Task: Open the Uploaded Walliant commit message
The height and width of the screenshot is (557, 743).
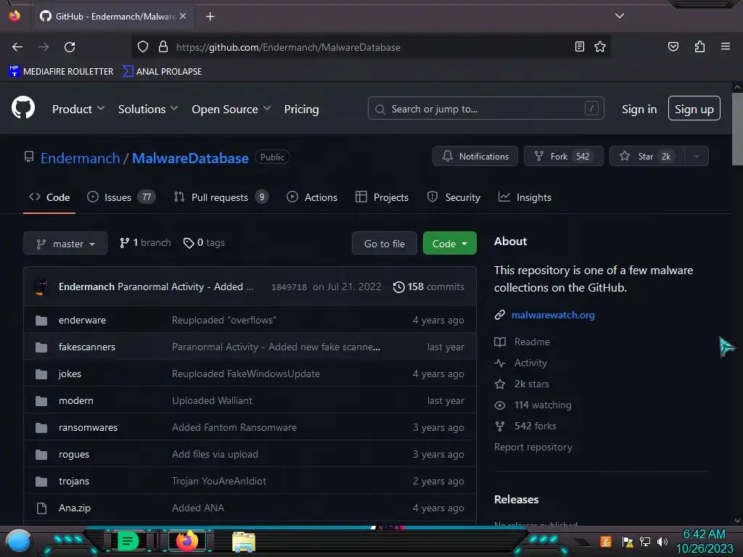Action: 212,400
